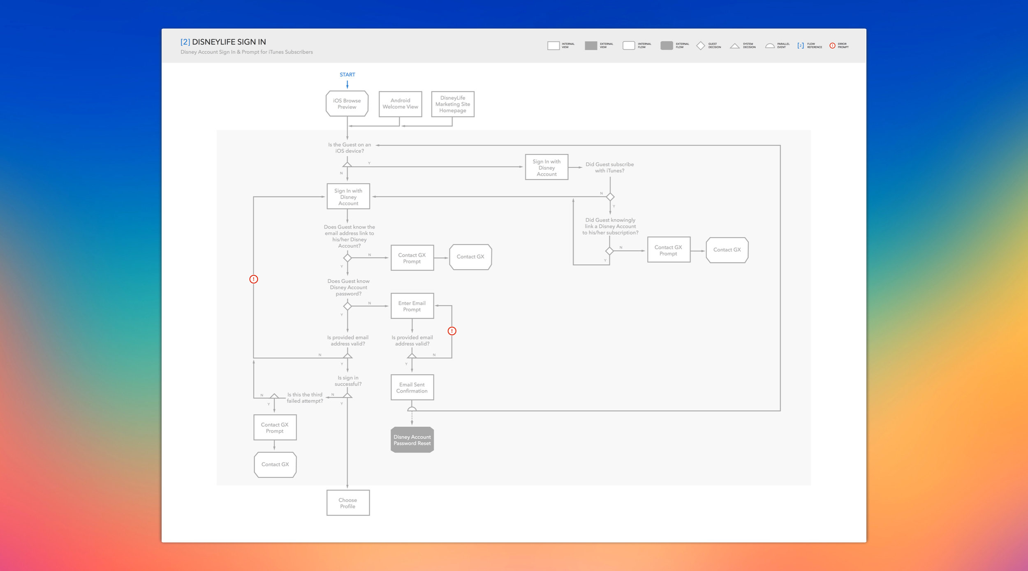Select the Enter Email Prompt box
1028x571 pixels.
[x=412, y=306]
